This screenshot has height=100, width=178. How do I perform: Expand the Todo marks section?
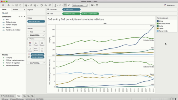pyautogui.click(x=28, y=32)
